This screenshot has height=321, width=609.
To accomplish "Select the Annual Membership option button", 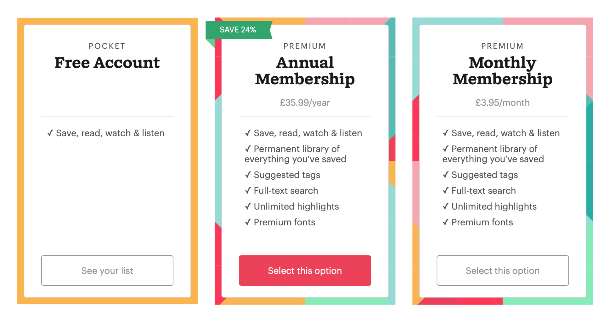I will pos(305,271).
